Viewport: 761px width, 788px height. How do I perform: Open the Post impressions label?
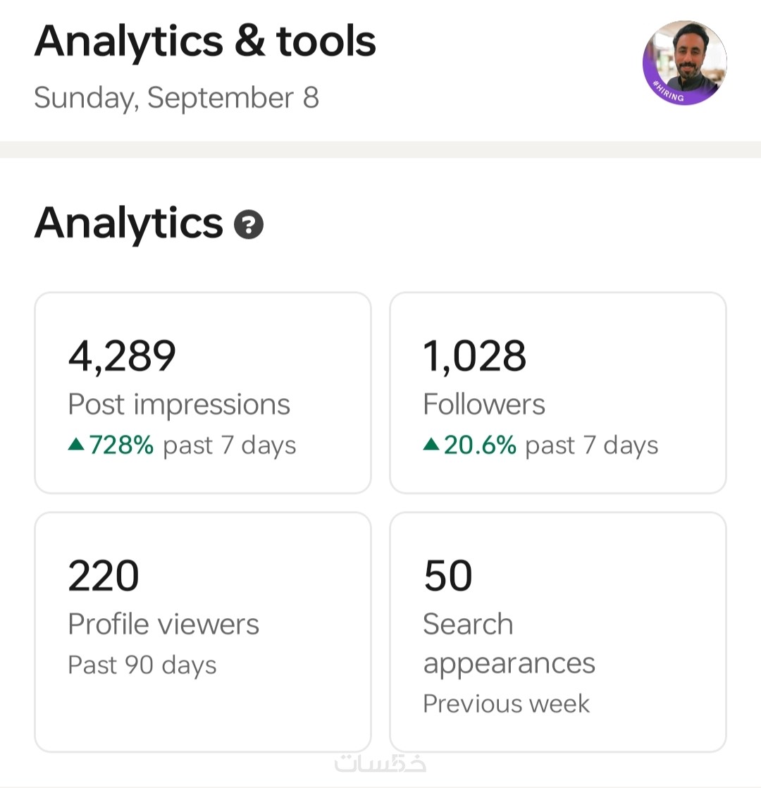pos(179,405)
